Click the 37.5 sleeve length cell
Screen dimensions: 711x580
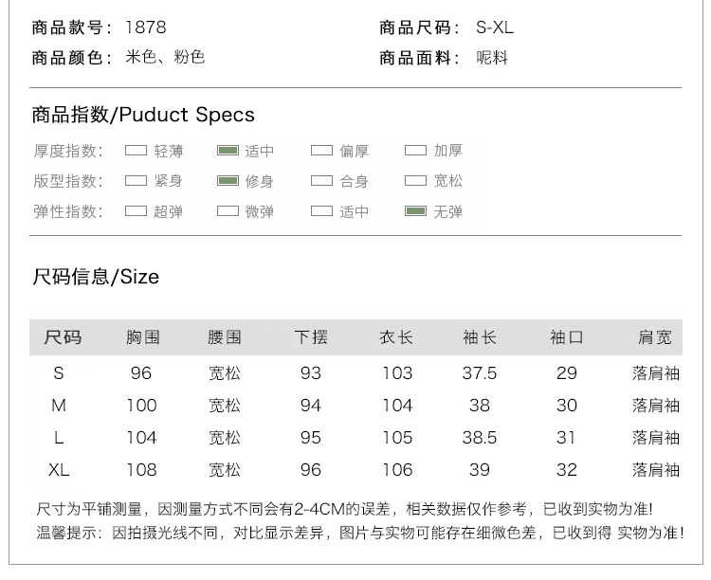click(x=480, y=373)
